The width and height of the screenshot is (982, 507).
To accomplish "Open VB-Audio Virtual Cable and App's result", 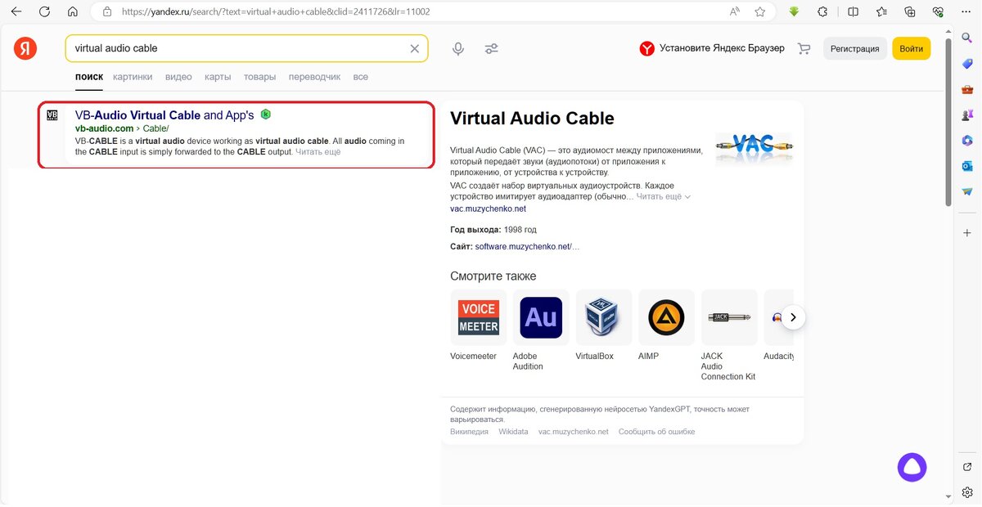I will point(164,115).
